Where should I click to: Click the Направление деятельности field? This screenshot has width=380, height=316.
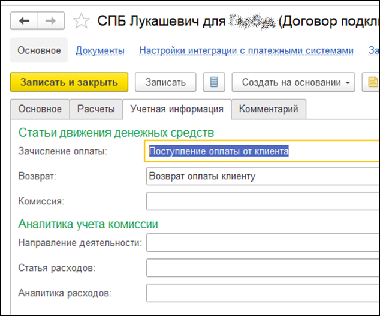pyautogui.click(x=263, y=243)
